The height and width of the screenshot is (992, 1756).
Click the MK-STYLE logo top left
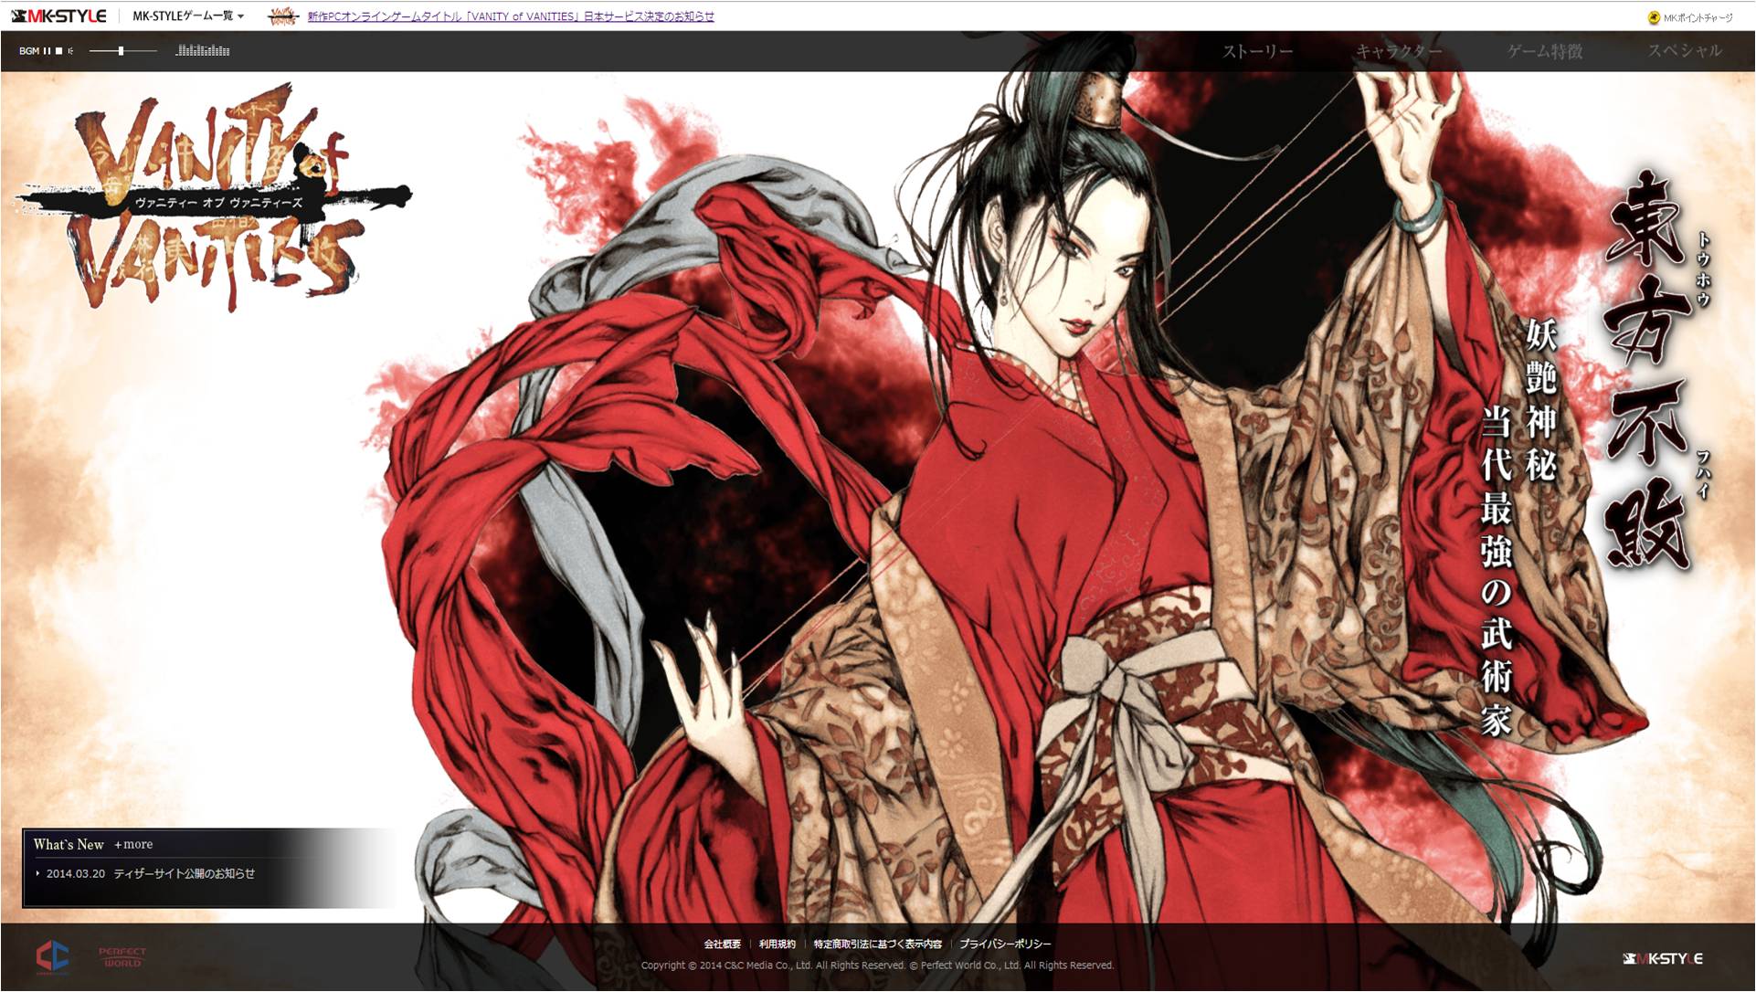58,16
